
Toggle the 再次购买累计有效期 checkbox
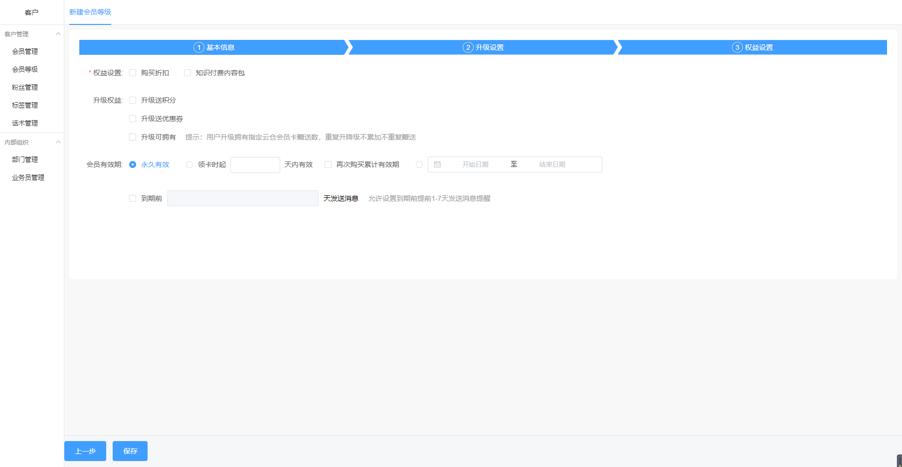[x=328, y=164]
